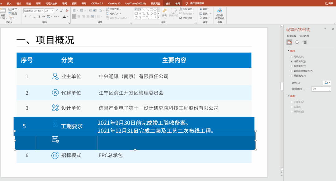336x181 pixels.
Task: Collapse the 填充 (Fill) section
Action: [288, 51]
